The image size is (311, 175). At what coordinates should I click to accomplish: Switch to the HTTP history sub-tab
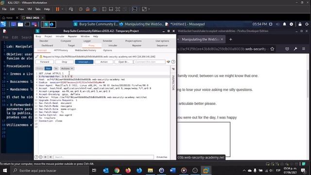pos(61,51)
